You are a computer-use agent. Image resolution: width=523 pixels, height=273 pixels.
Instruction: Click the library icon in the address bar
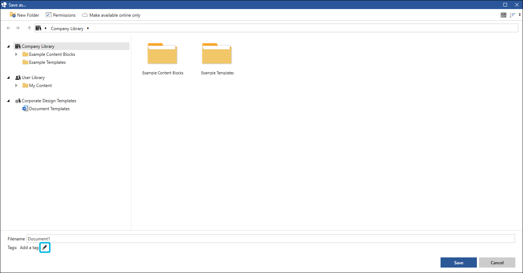point(38,28)
